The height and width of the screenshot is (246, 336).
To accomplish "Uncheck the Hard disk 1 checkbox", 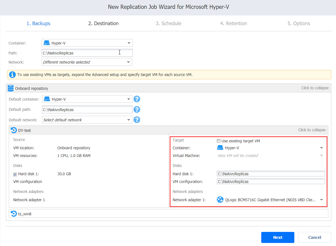I will pos(15,174).
